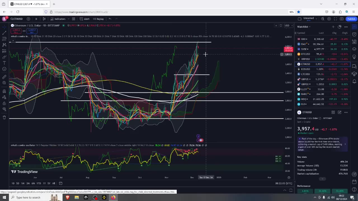Remove drawings with the trash icon

click(x=4, y=117)
